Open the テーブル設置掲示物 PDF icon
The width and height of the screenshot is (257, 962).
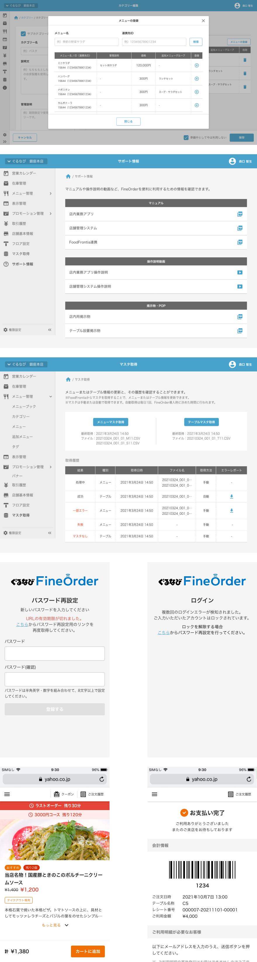tap(240, 331)
